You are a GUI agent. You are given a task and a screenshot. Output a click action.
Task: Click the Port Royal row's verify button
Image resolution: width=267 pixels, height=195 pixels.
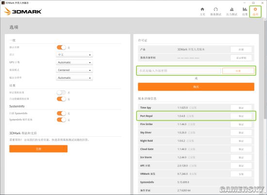click(x=241, y=116)
